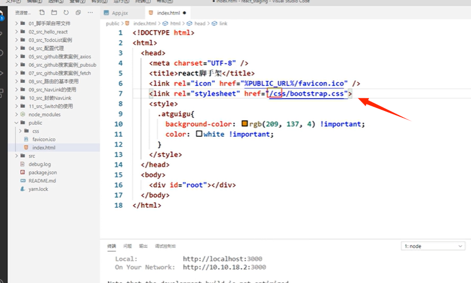Select the 05_src_github搜索案例_axios folder
471x283 pixels.
tap(60, 57)
